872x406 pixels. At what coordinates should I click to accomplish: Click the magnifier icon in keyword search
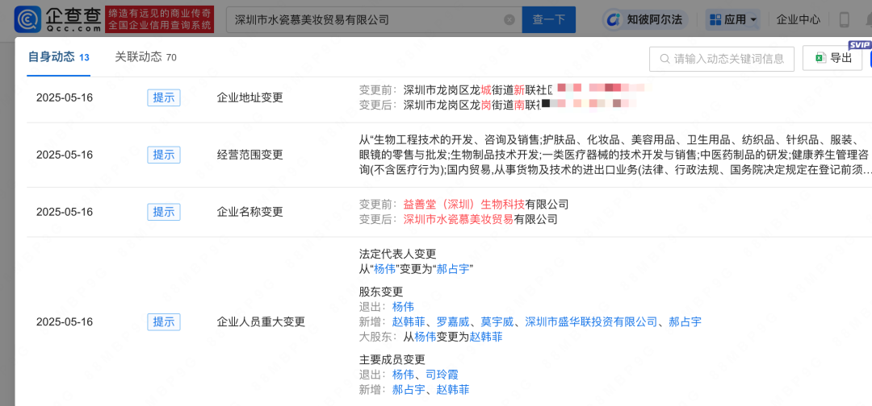point(664,59)
